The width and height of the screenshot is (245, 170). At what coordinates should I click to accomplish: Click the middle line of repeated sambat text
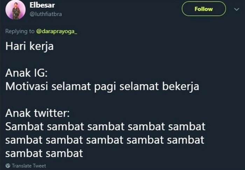pyautogui.click(x=105, y=140)
